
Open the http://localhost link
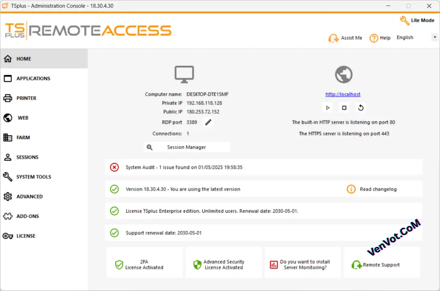pyautogui.click(x=343, y=94)
